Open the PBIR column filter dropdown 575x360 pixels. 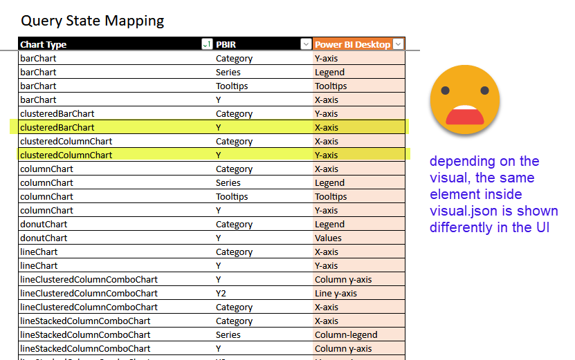306,44
